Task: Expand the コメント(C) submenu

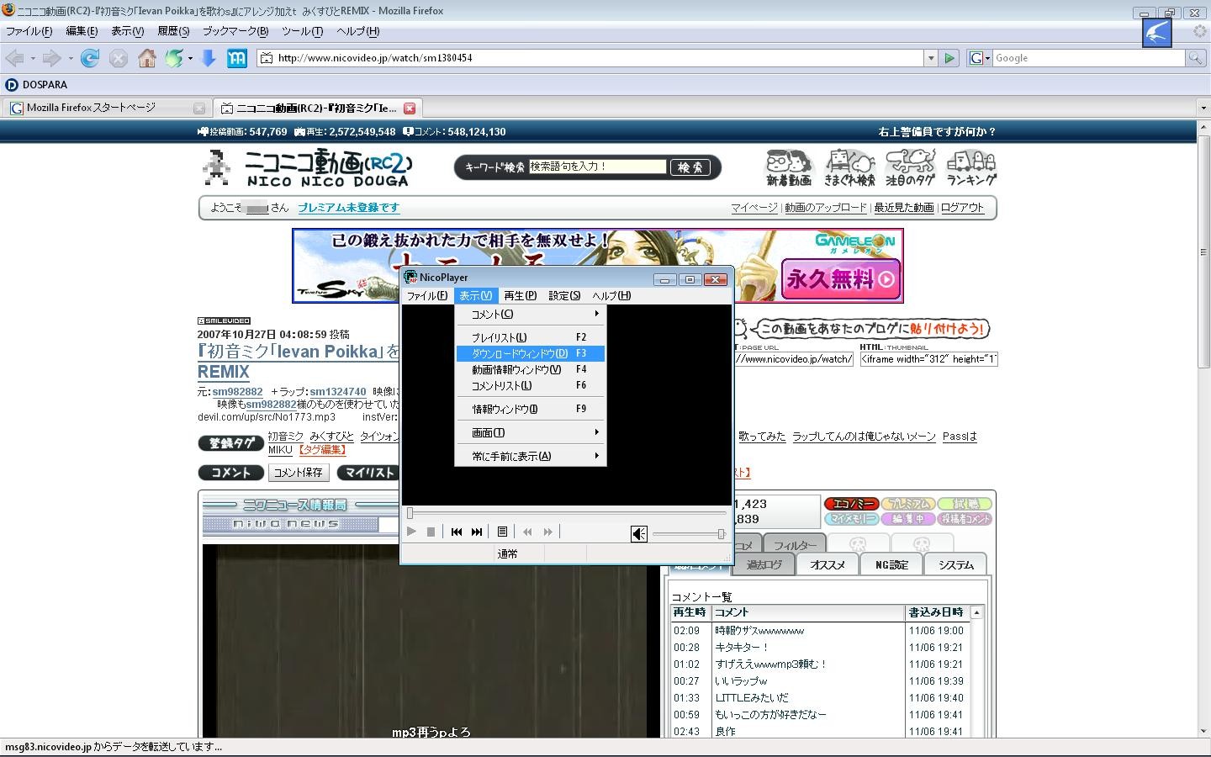Action: pyautogui.click(x=530, y=314)
